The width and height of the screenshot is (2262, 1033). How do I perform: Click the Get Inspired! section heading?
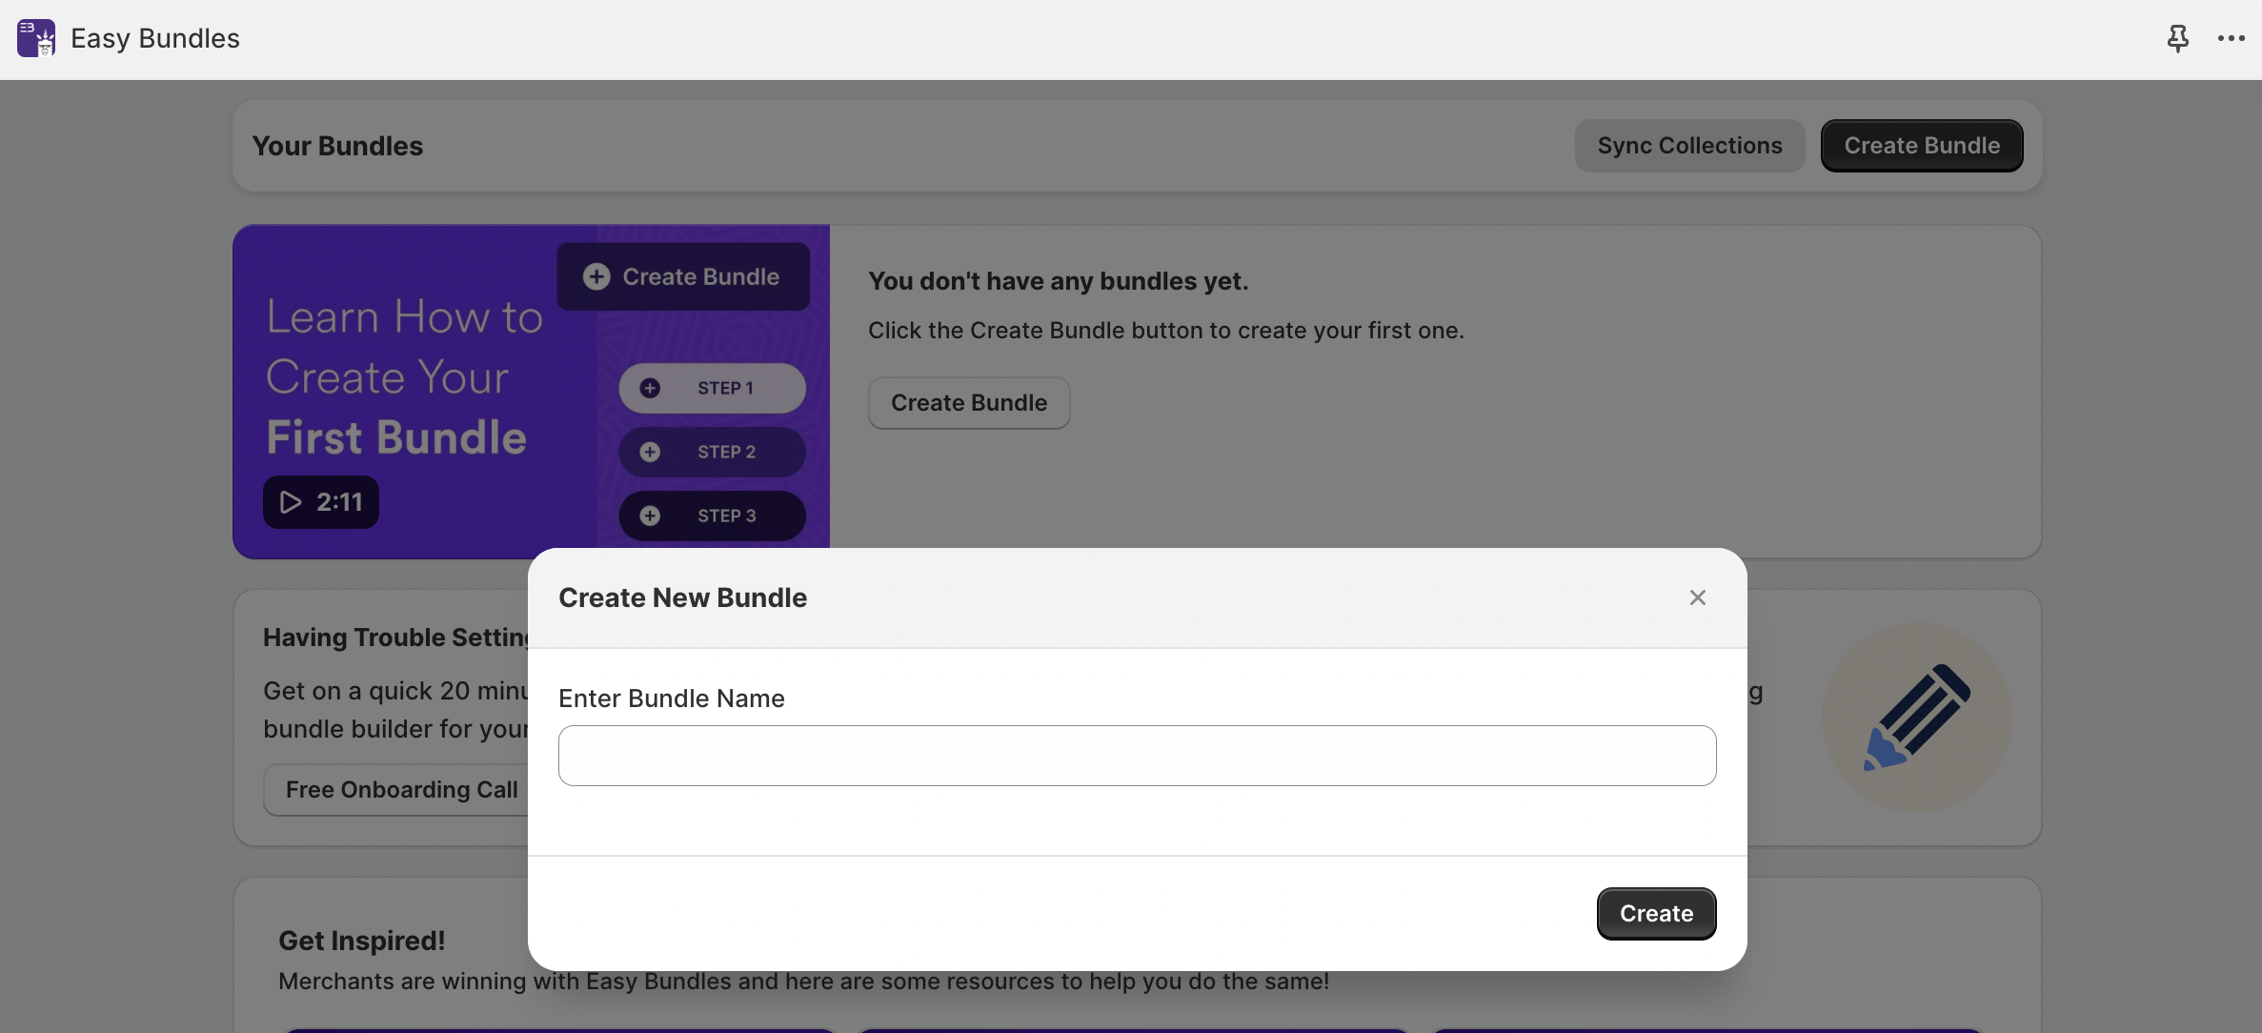(361, 941)
